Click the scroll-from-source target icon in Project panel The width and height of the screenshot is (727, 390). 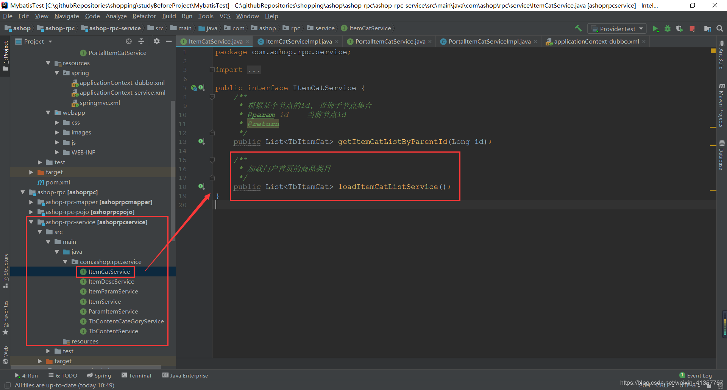click(129, 41)
